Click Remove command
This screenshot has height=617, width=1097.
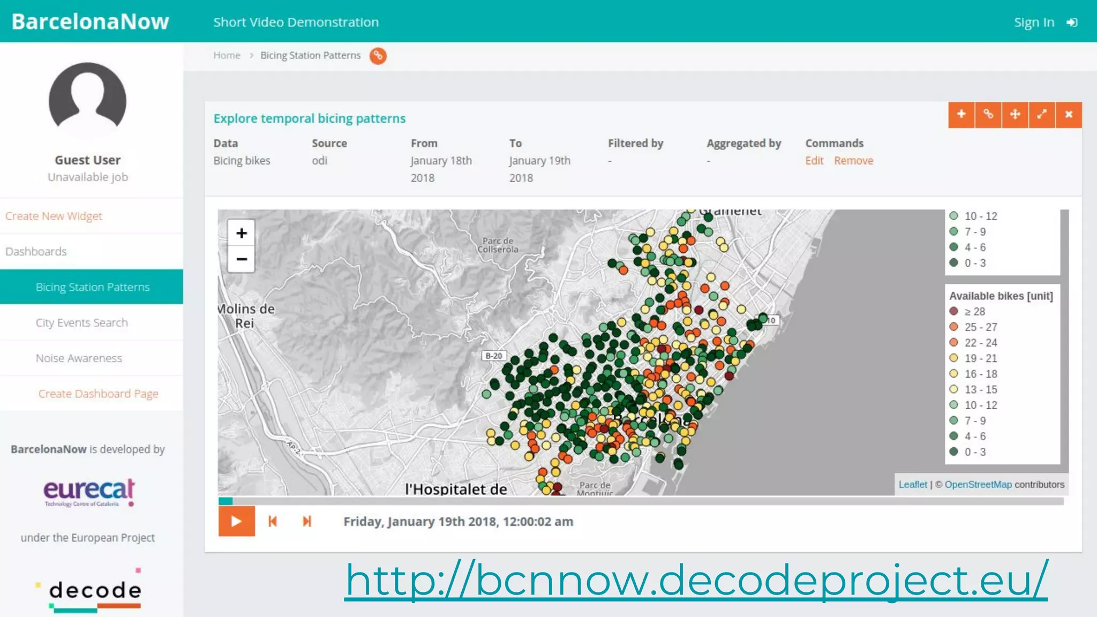click(853, 161)
